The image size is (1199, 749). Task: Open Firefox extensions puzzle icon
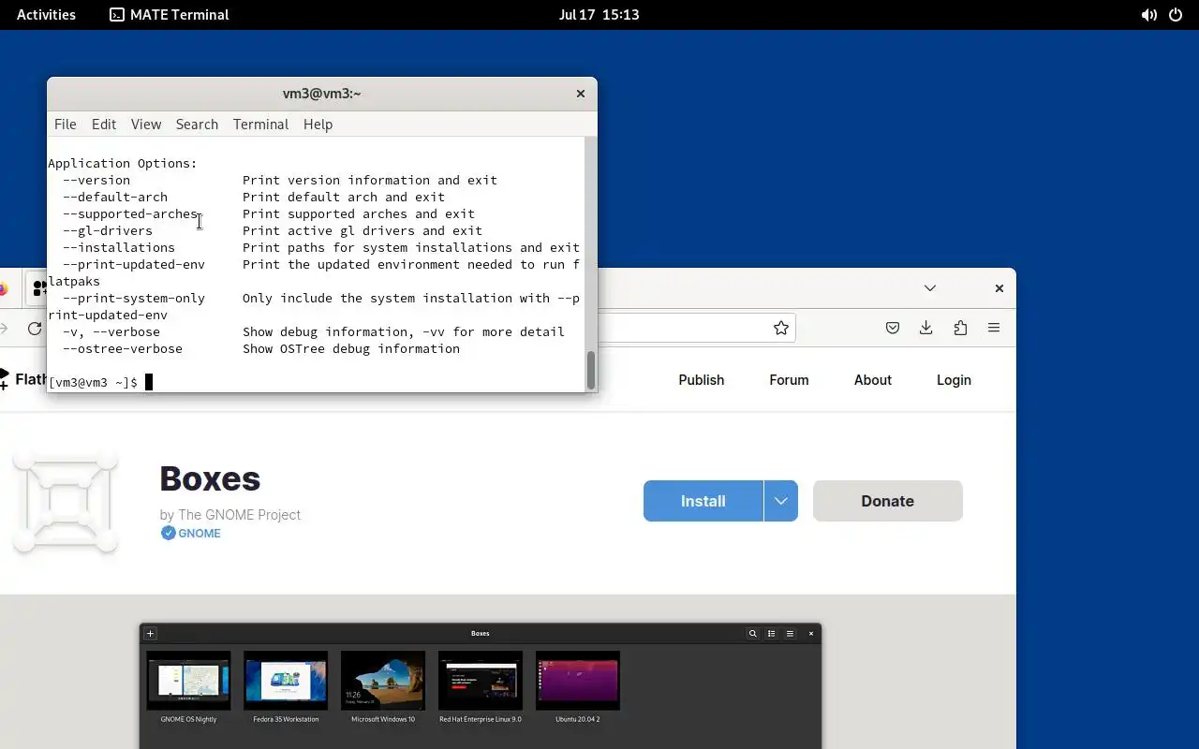point(960,328)
